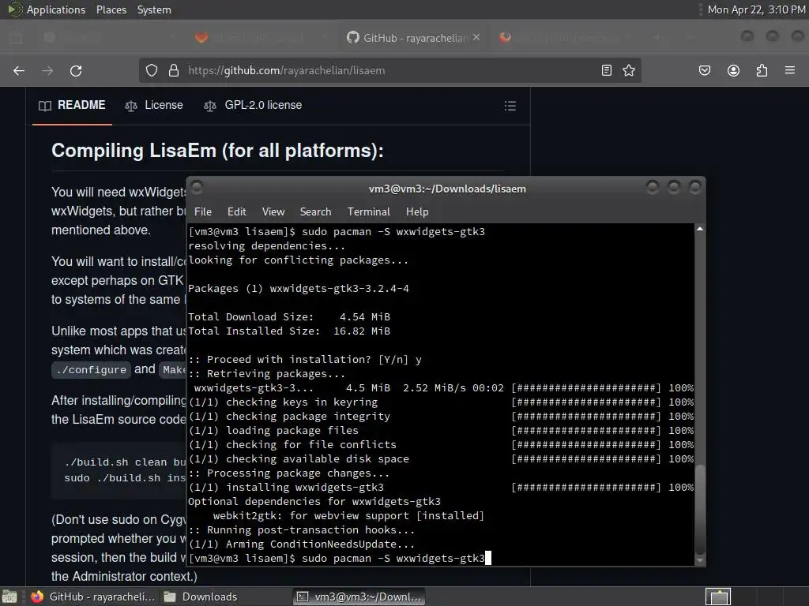The height and width of the screenshot is (606, 809).
Task: Open the Places menu in top panel
Action: pyautogui.click(x=111, y=9)
